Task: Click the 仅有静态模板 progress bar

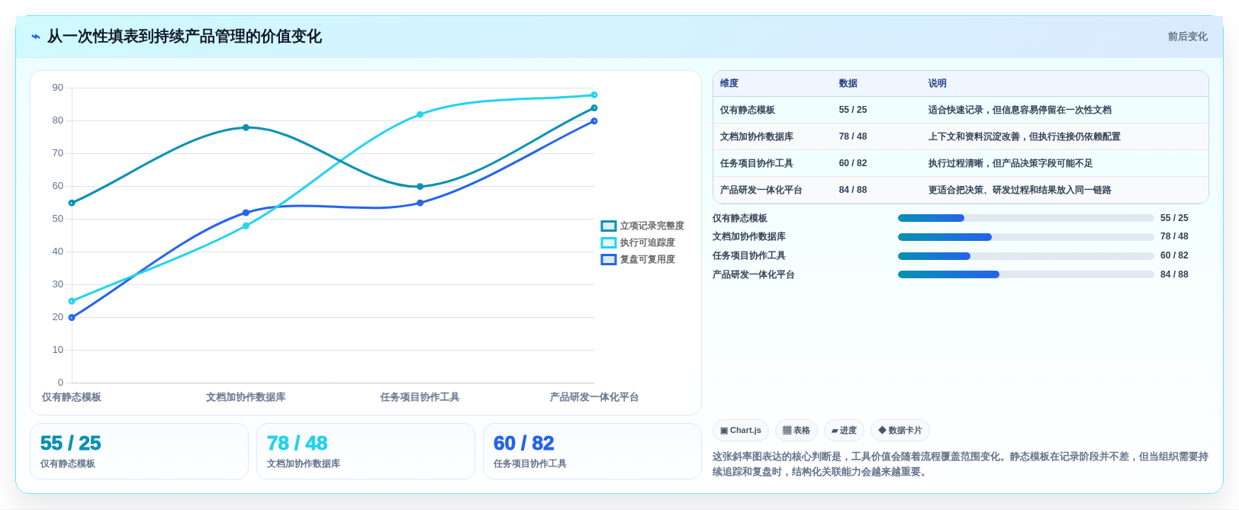Action: click(1025, 218)
